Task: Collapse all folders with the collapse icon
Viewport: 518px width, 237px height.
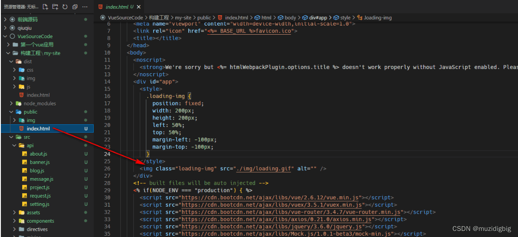Action: pos(75,6)
